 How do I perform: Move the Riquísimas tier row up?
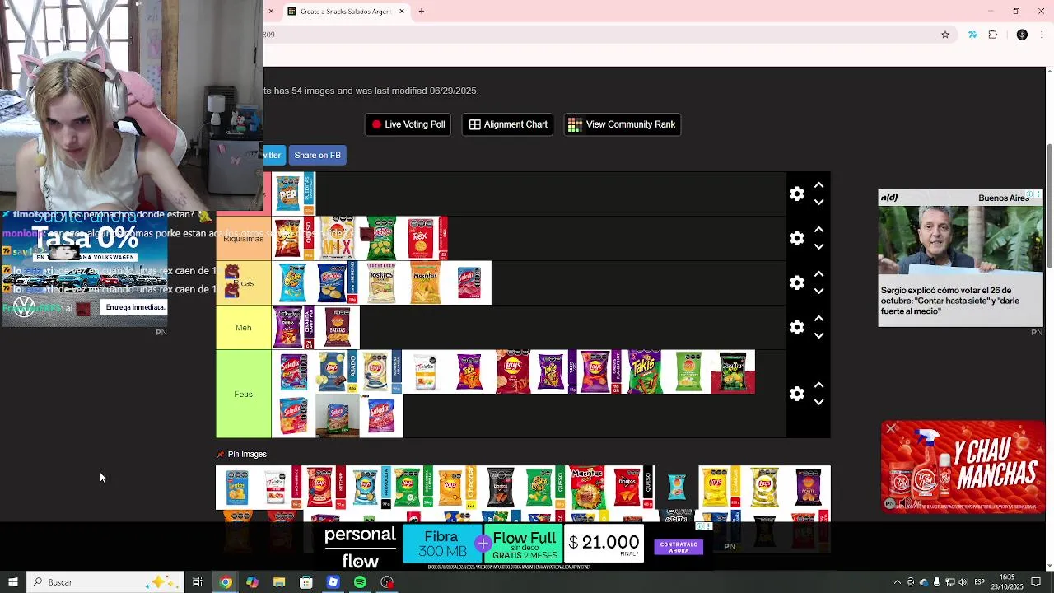pyautogui.click(x=818, y=230)
